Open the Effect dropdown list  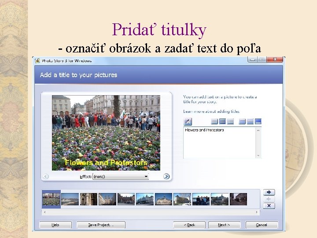click(121, 176)
